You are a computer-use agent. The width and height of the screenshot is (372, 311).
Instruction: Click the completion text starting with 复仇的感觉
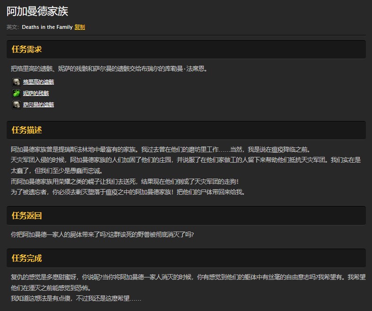(188, 277)
